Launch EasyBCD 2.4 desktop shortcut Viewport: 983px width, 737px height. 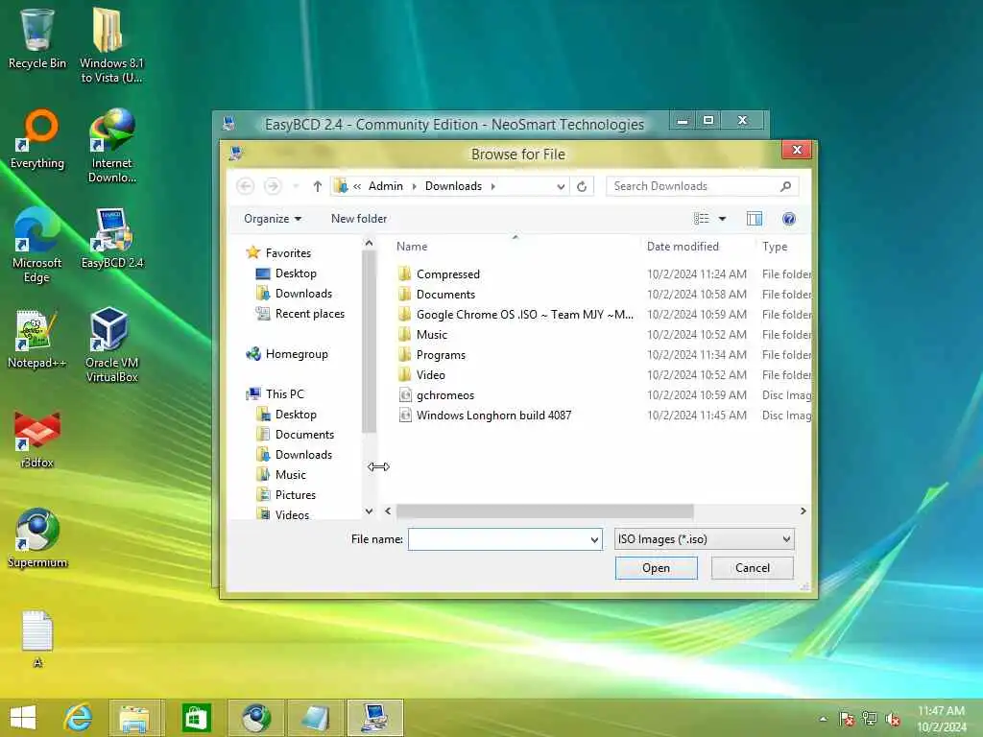[111, 239]
